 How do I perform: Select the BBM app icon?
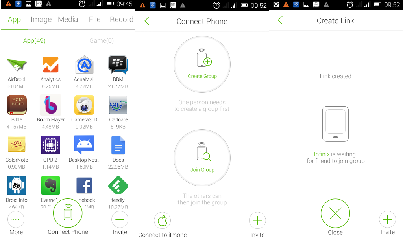(x=118, y=65)
